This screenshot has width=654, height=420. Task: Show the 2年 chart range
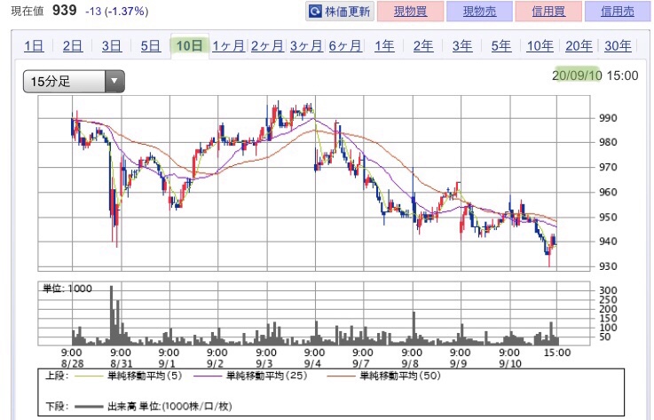[x=423, y=45]
